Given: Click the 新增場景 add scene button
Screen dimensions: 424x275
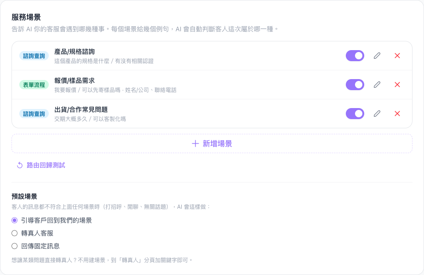Looking at the screenshot, I should click(212, 143).
